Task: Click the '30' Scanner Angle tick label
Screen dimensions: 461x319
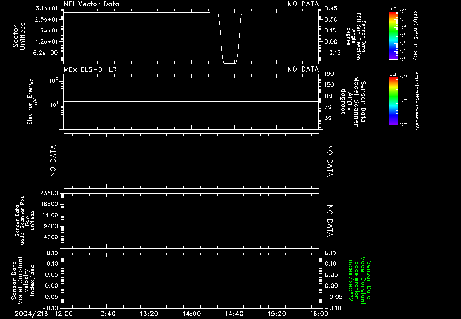Action: [x=328, y=118]
